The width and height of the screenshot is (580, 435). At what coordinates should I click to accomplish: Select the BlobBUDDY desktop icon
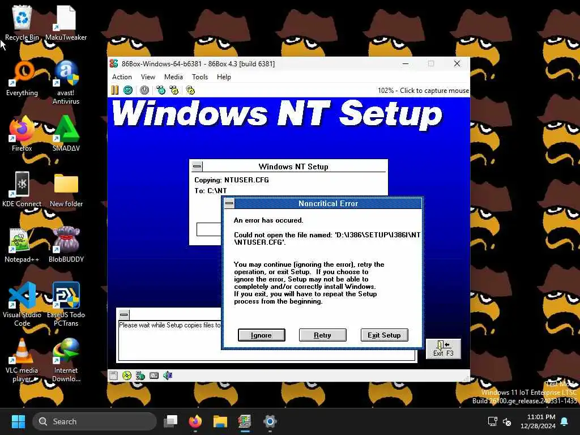click(x=66, y=245)
